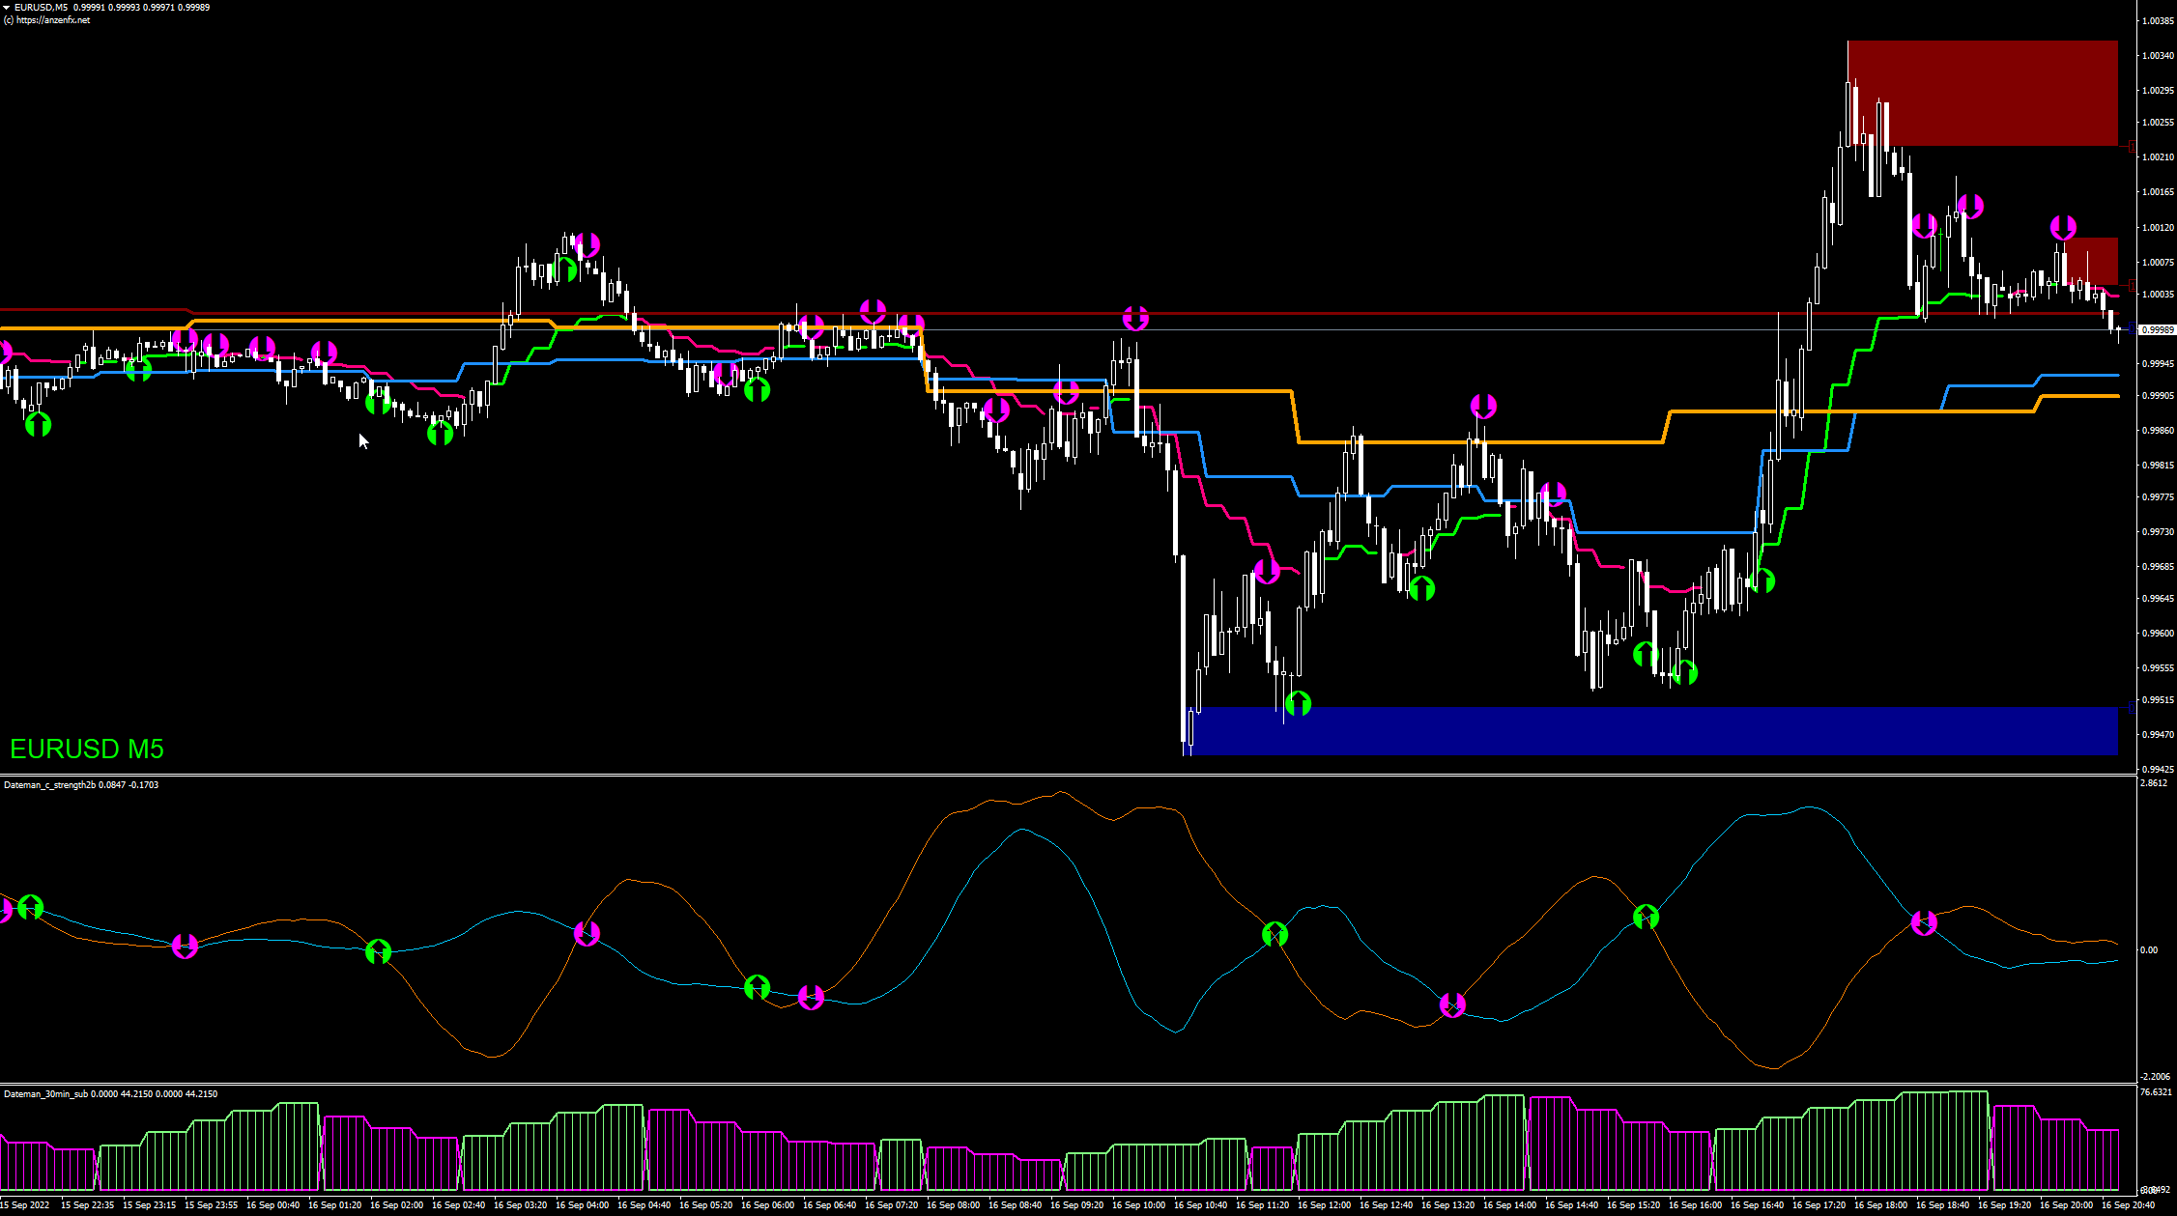This screenshot has height=1216, width=2177.
Task: Click magenta down arrow on the dark red line
Action: tap(1135, 318)
